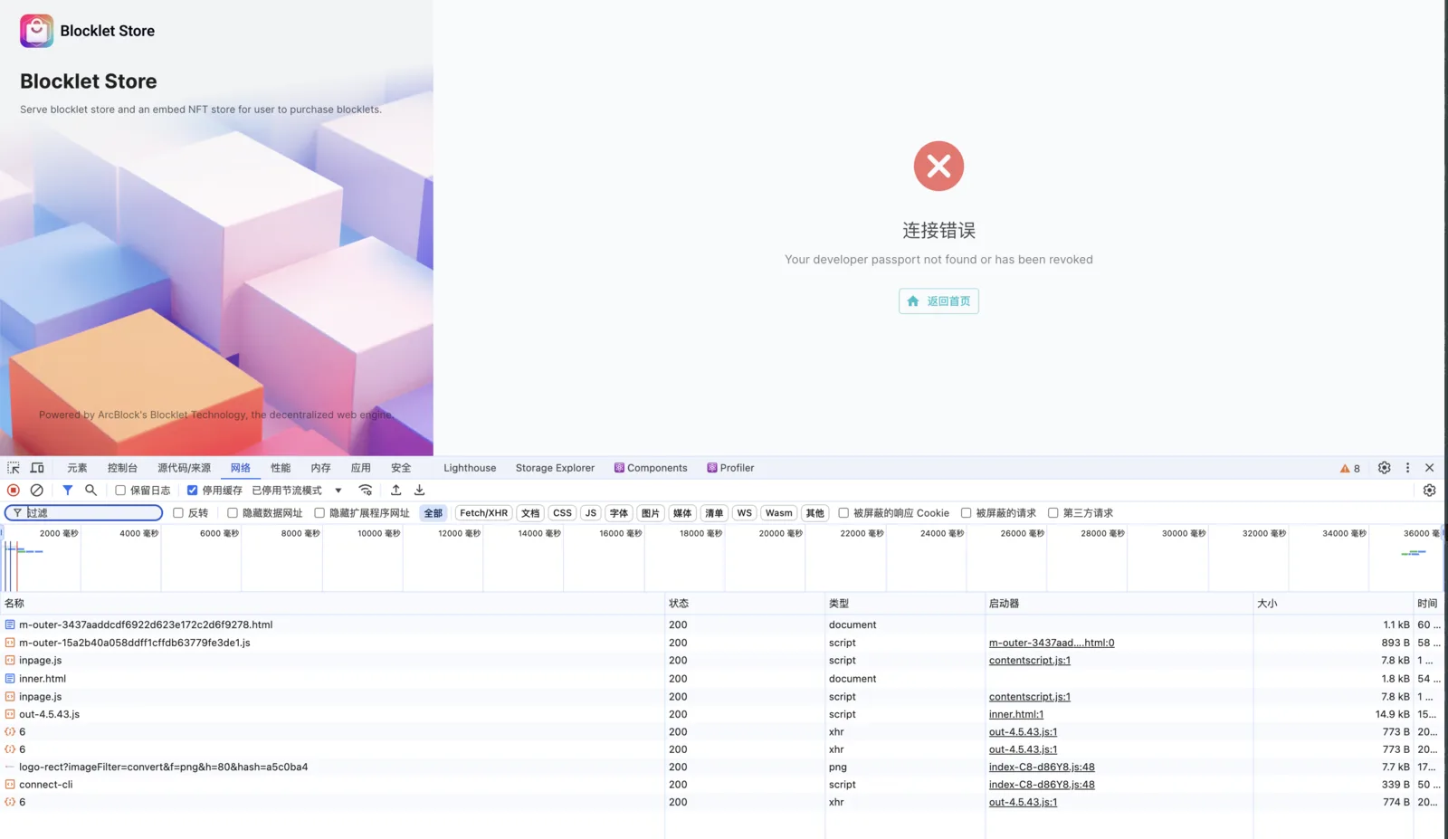This screenshot has height=839, width=1448.
Task: Export HAR with the download arrow
Action: coord(419,491)
